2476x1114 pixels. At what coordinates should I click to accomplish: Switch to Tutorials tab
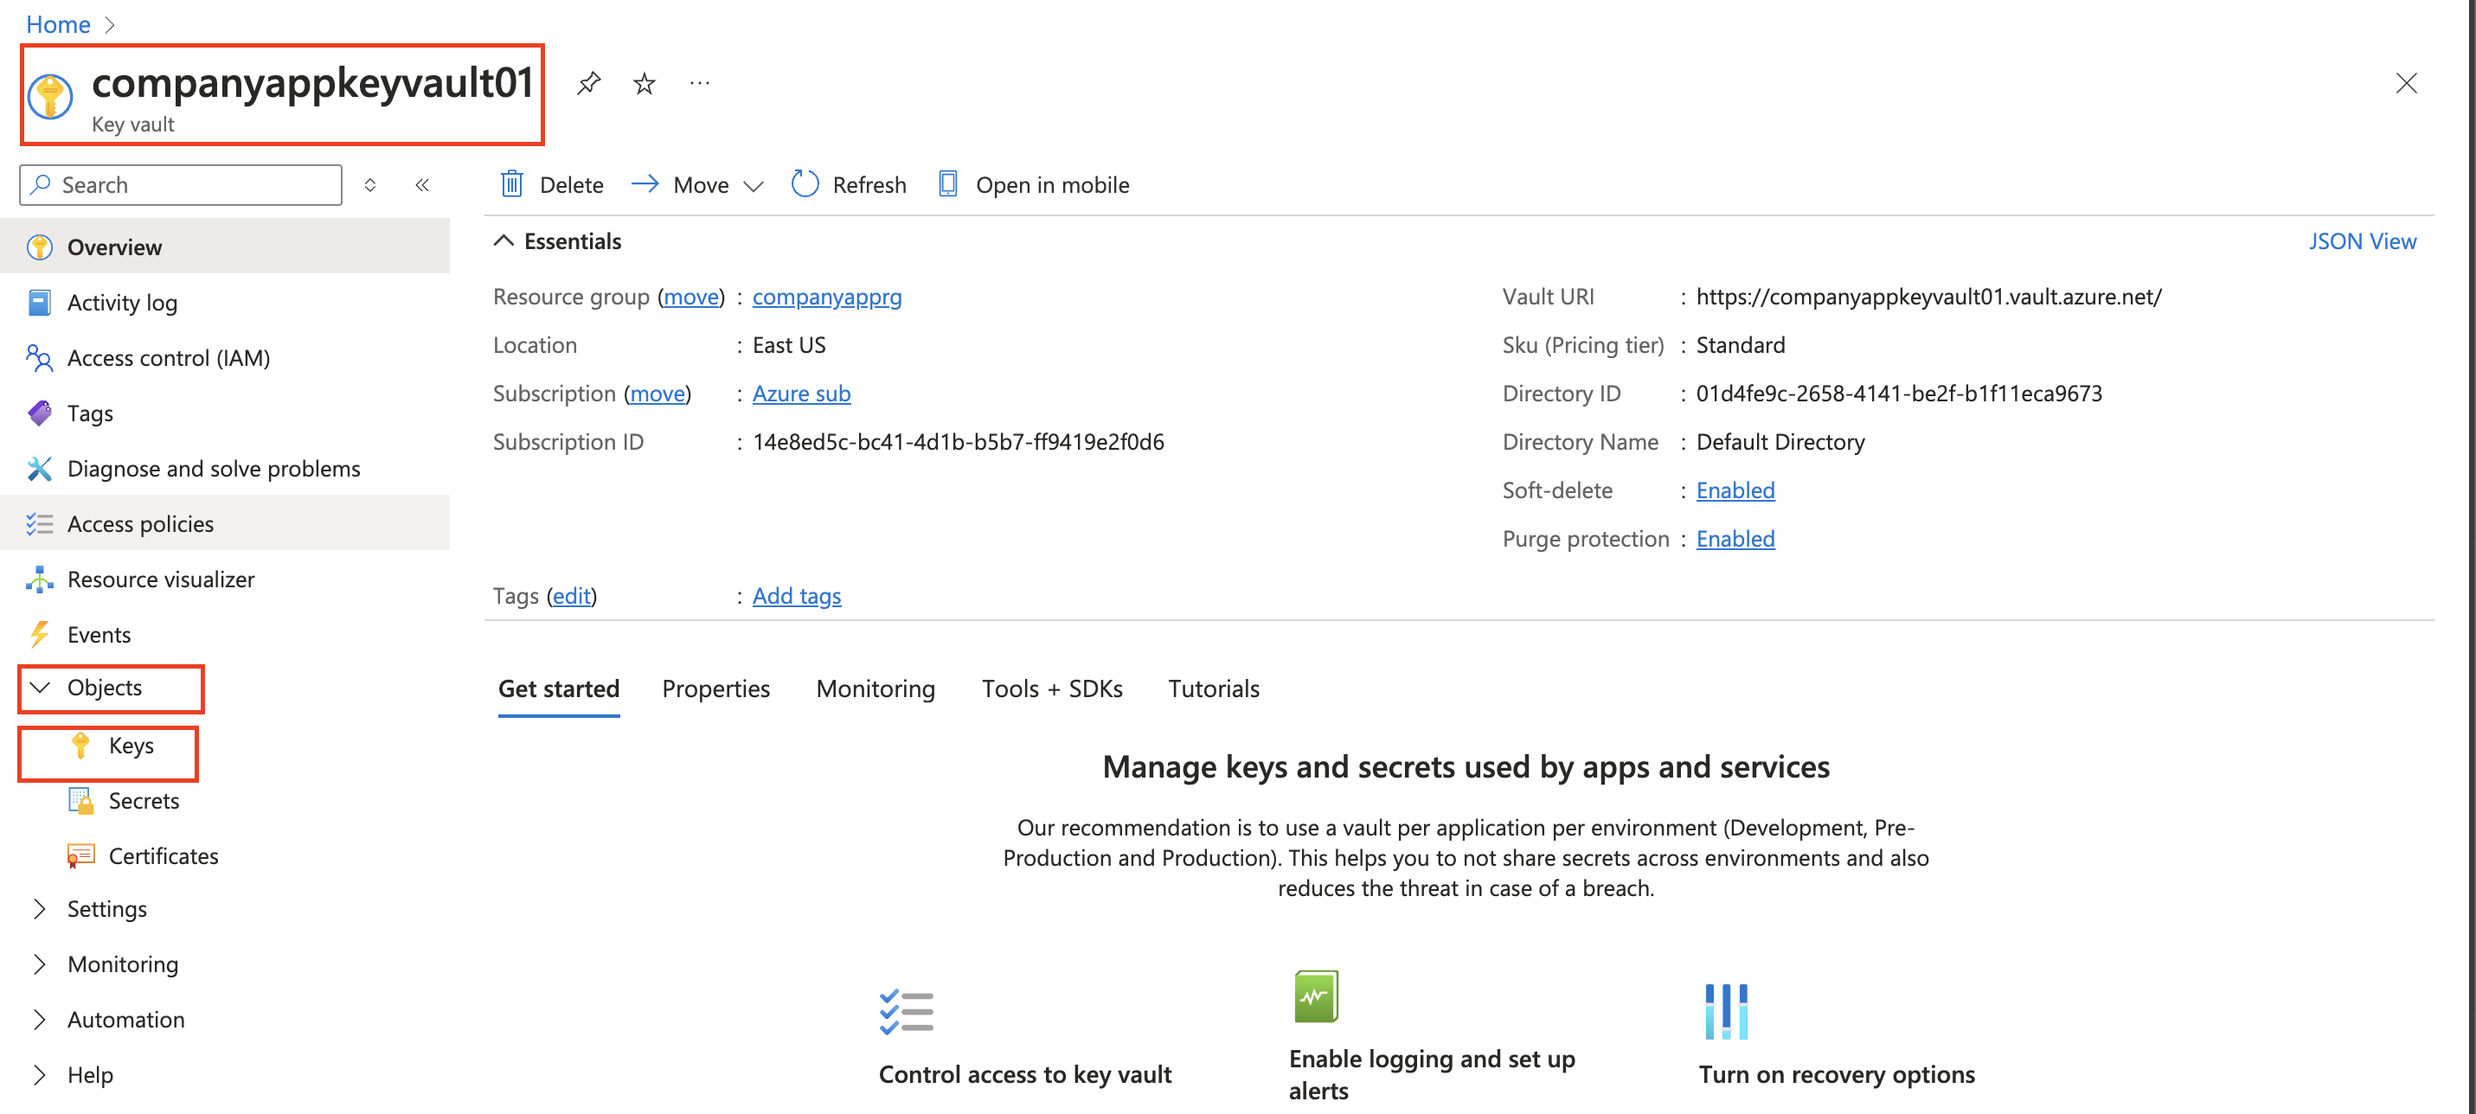1213,688
